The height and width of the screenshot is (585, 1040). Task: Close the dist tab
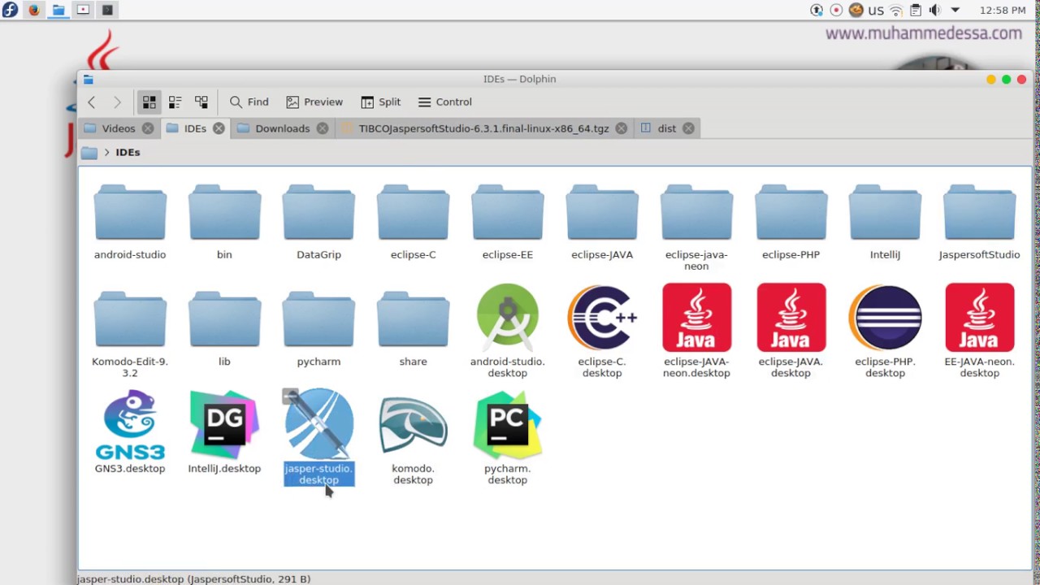(x=688, y=128)
